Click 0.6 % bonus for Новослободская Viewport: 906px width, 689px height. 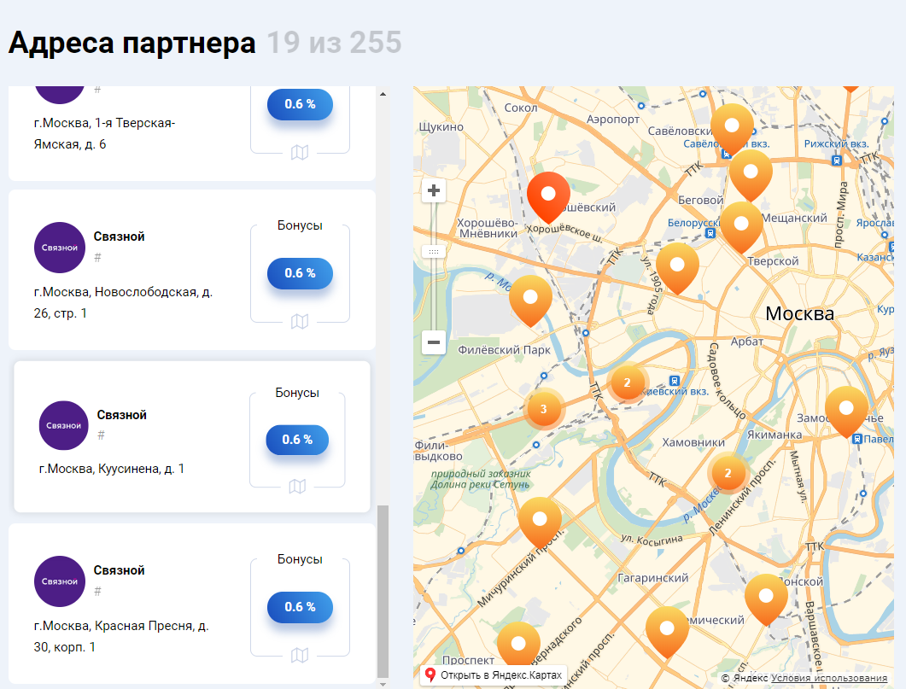point(300,273)
